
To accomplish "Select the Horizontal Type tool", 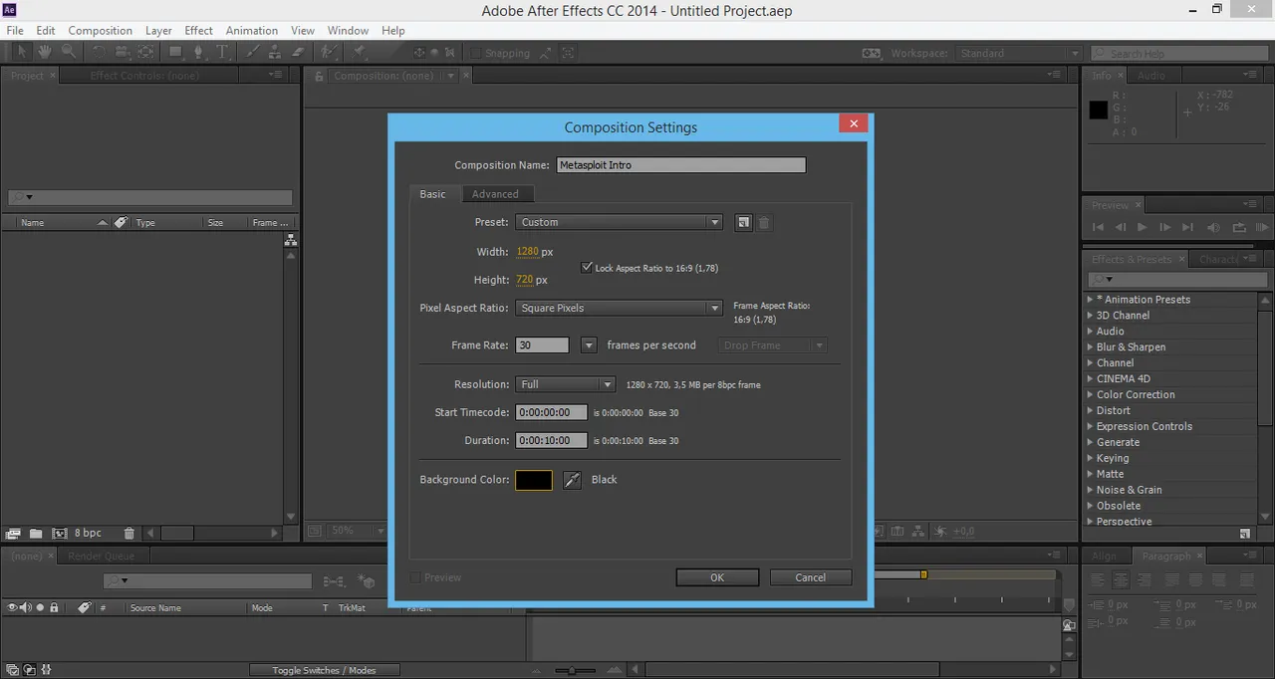I will [223, 52].
